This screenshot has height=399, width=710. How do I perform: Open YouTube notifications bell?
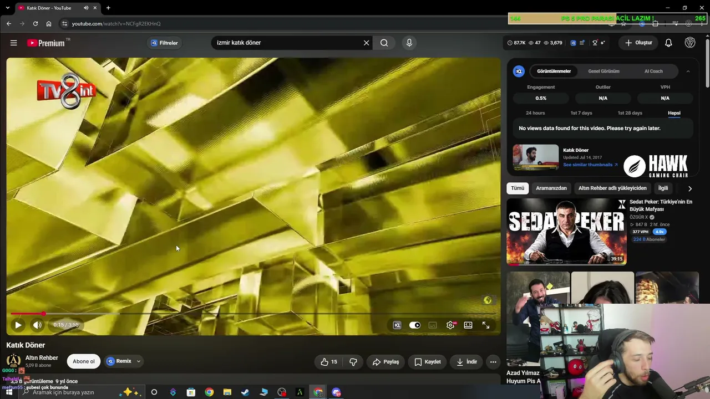point(668,43)
